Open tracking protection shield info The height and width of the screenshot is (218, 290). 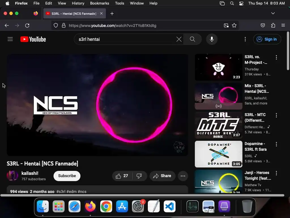click(56, 25)
